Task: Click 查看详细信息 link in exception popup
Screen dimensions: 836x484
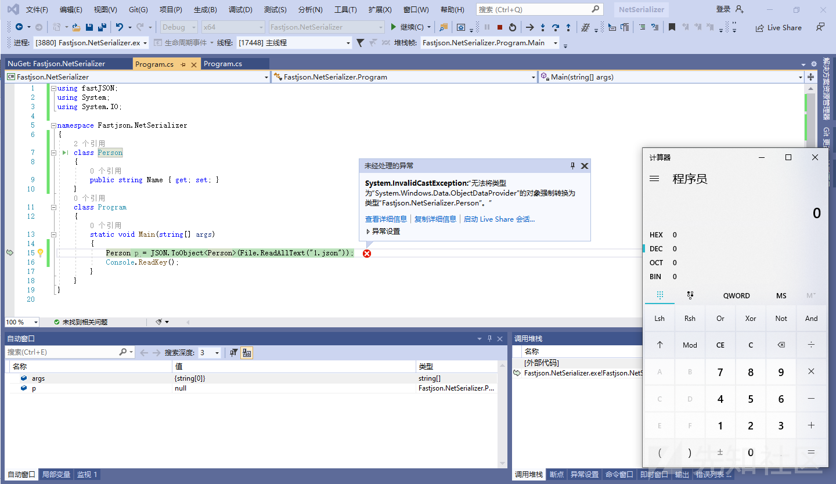Action: [x=386, y=219]
